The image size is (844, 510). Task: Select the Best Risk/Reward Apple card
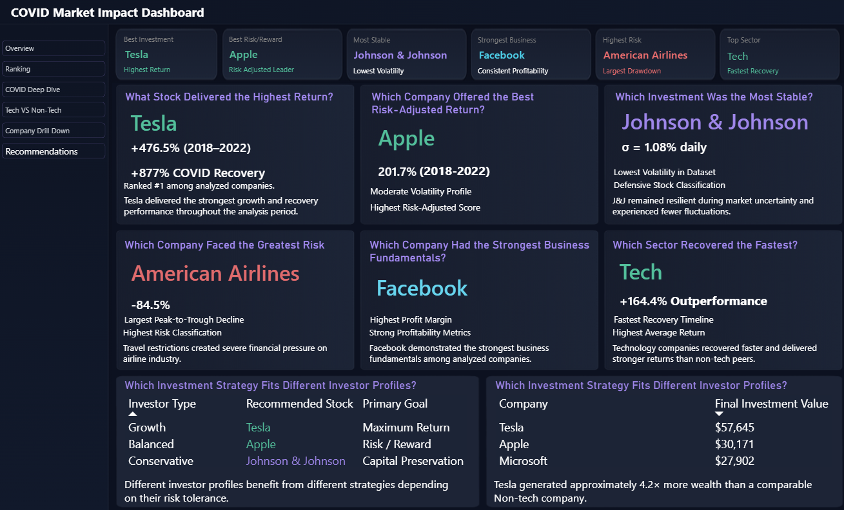pyautogui.click(x=282, y=55)
